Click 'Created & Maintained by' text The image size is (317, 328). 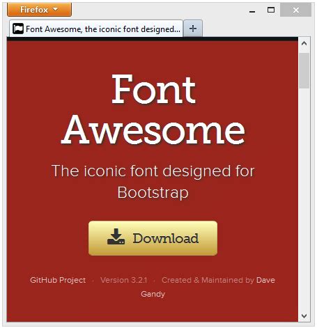pyautogui.click(x=208, y=280)
